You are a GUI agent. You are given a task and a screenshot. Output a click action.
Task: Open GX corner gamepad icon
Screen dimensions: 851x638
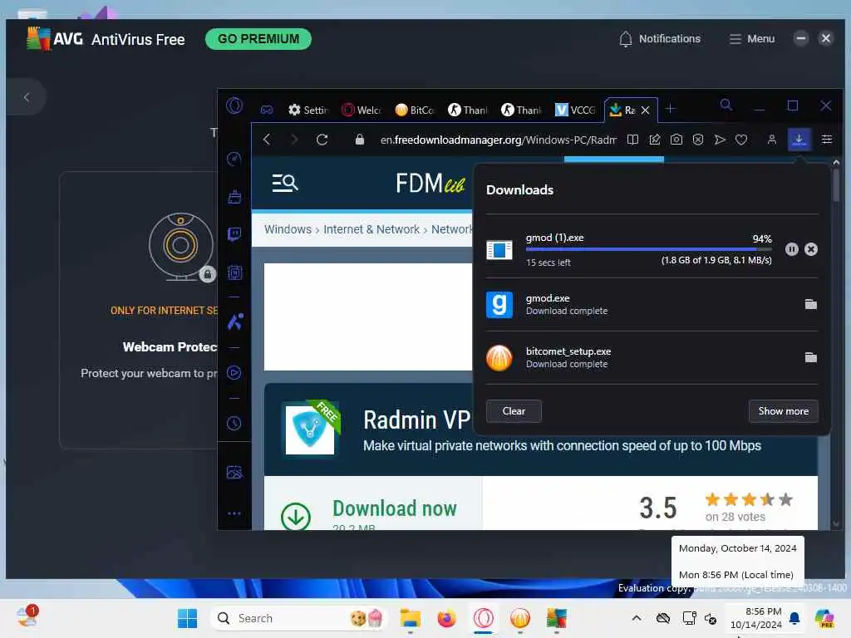(267, 110)
